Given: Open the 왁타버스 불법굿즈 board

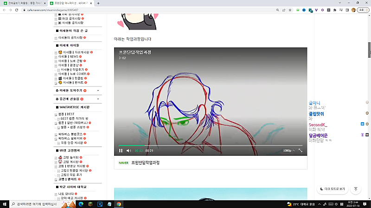Looking at the screenshot, I should point(70,134).
